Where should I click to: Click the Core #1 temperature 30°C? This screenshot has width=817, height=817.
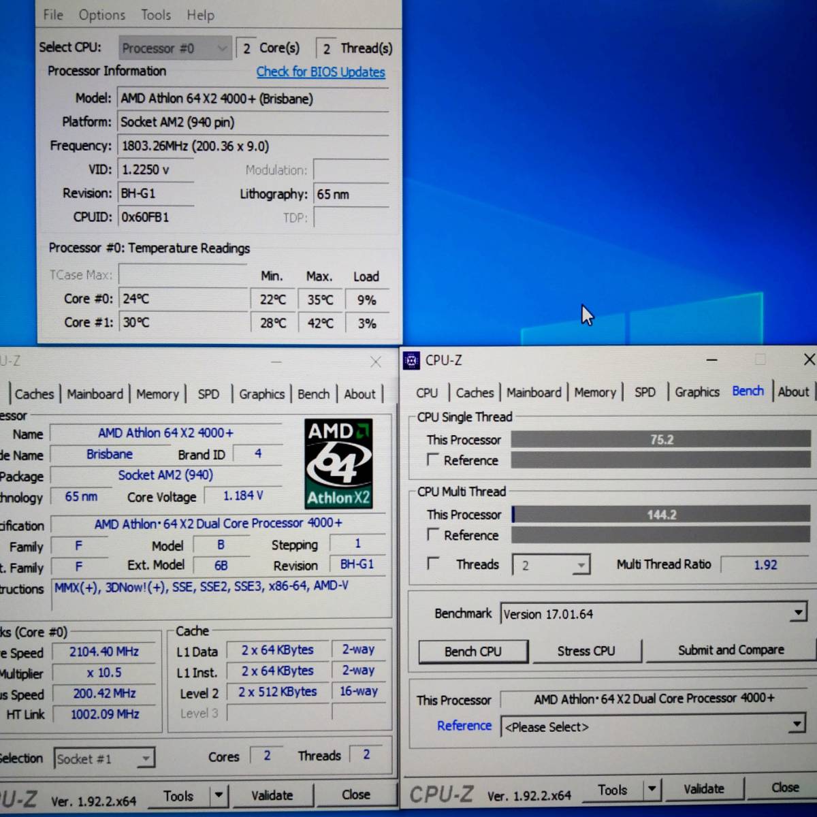tap(184, 323)
